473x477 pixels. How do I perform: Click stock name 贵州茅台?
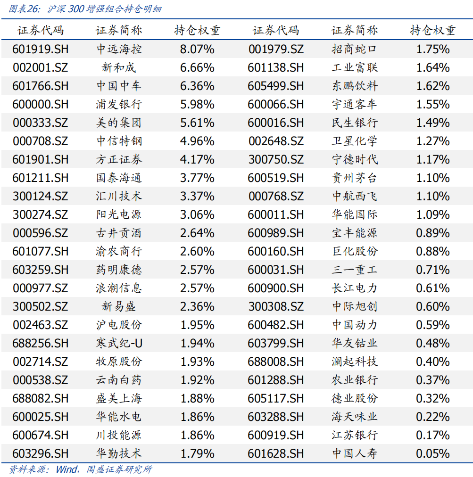click(355, 178)
